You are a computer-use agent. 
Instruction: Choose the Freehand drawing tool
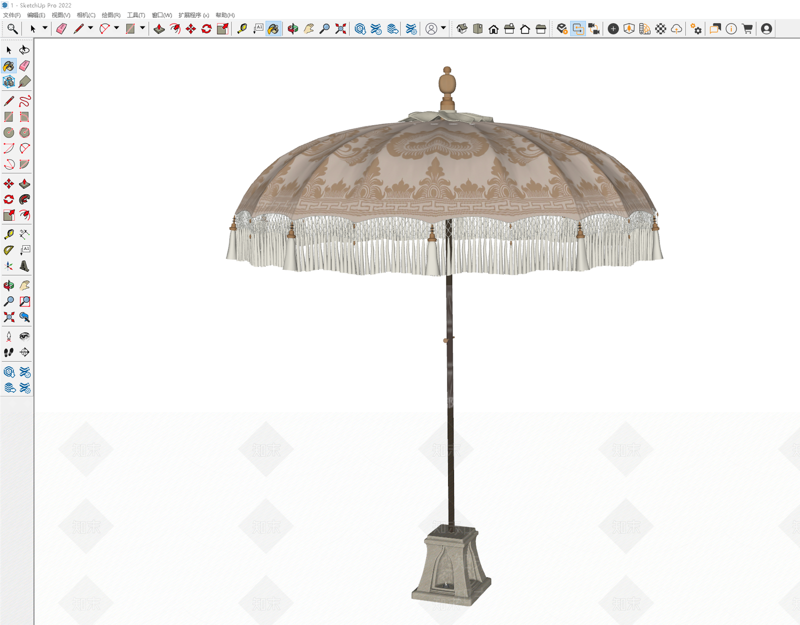tap(24, 101)
